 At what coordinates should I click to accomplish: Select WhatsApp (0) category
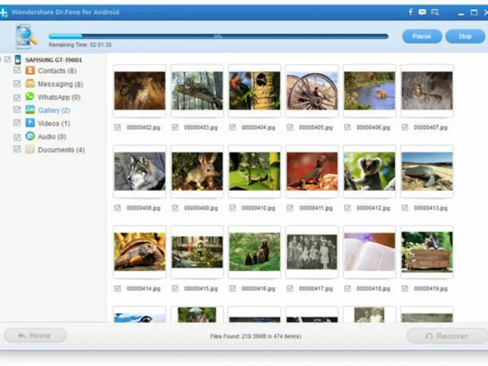[59, 97]
